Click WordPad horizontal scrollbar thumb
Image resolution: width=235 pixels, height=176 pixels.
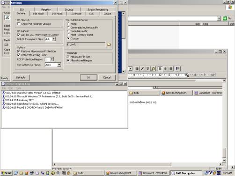[114, 164]
